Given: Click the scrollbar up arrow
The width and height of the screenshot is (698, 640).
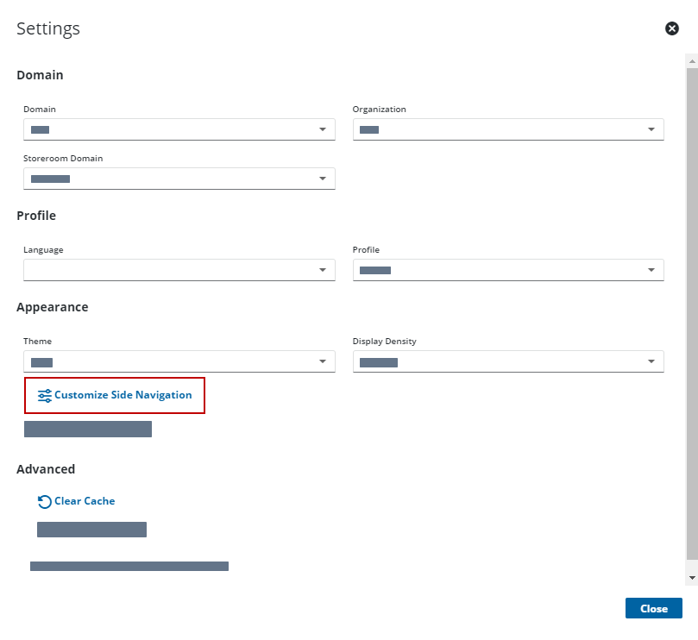Looking at the screenshot, I should coord(691,61).
